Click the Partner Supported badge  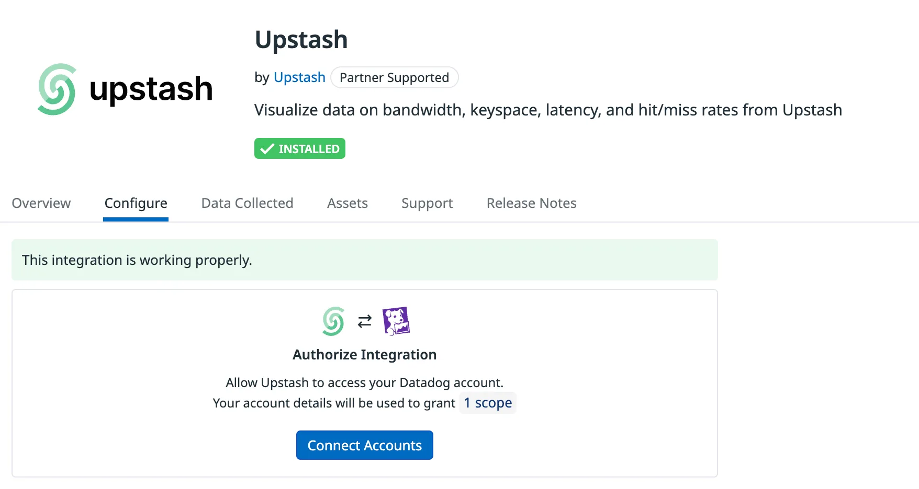coord(395,77)
